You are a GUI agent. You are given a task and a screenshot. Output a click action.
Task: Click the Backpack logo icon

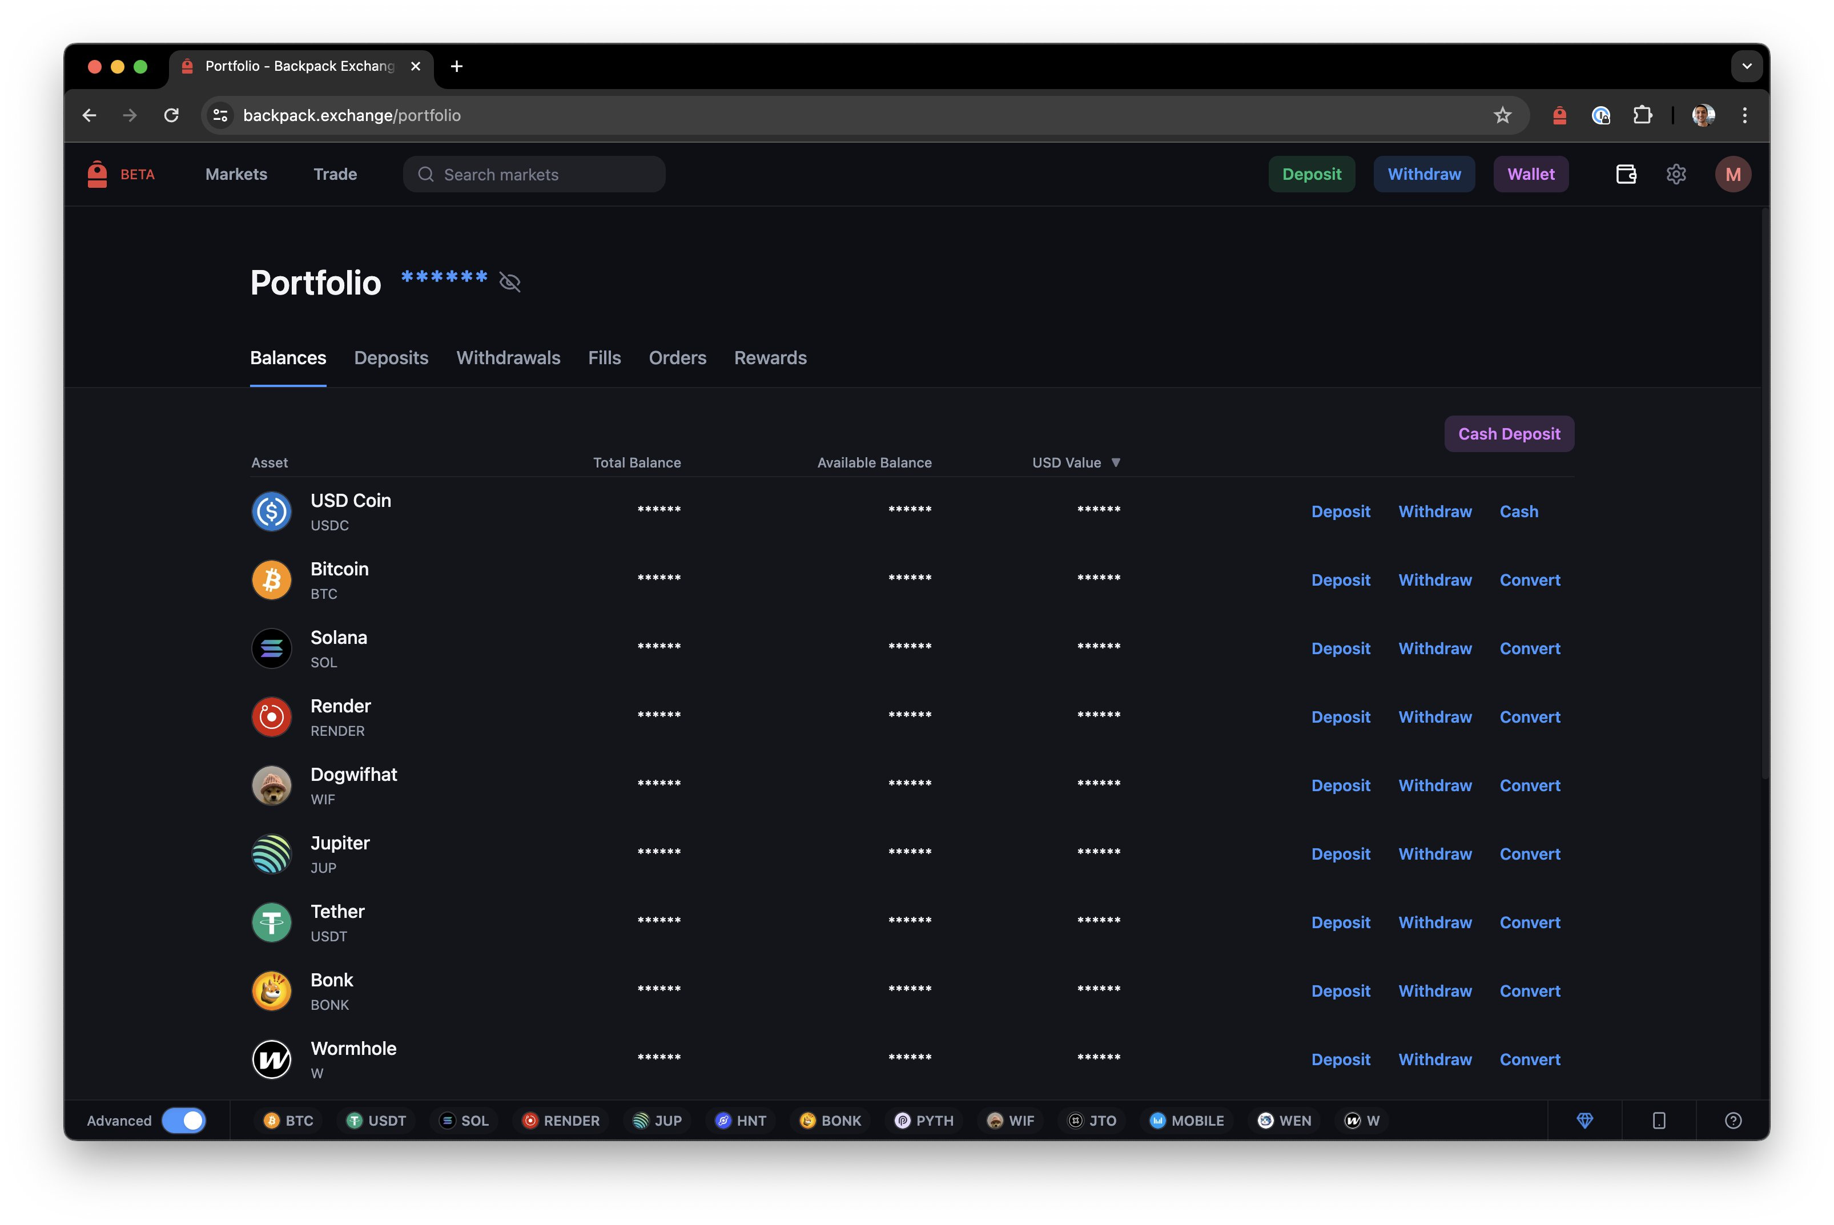[x=97, y=174]
